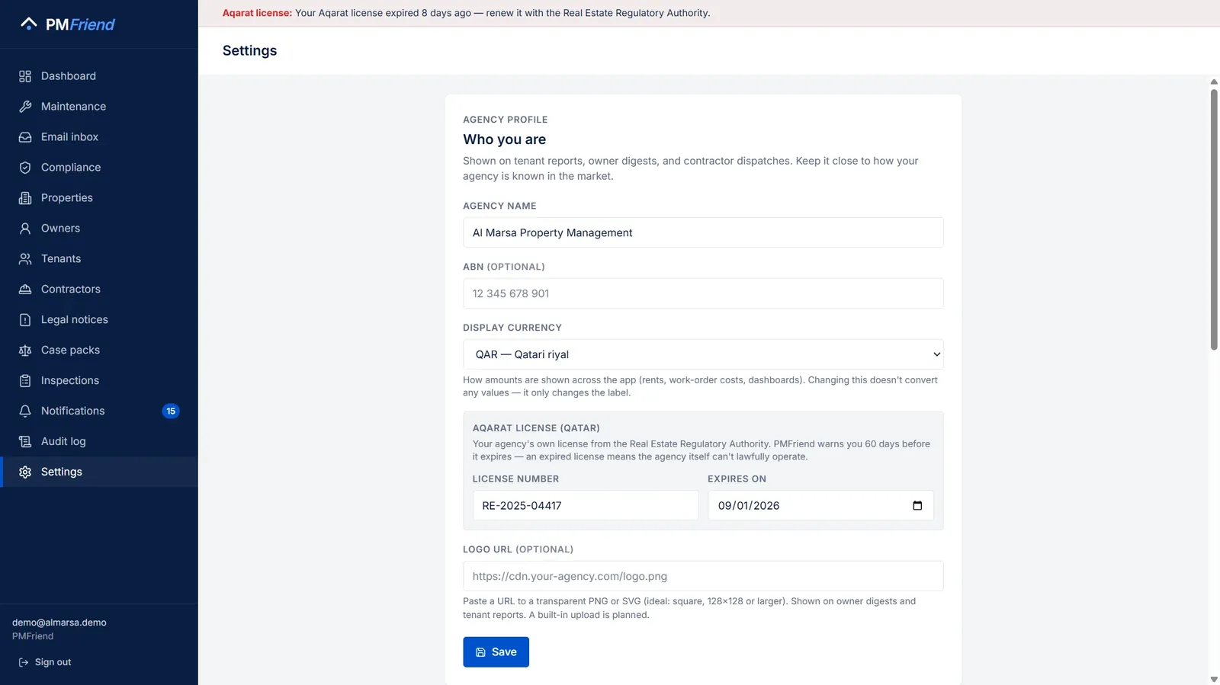Click the Sign out arrow icon

(24, 663)
